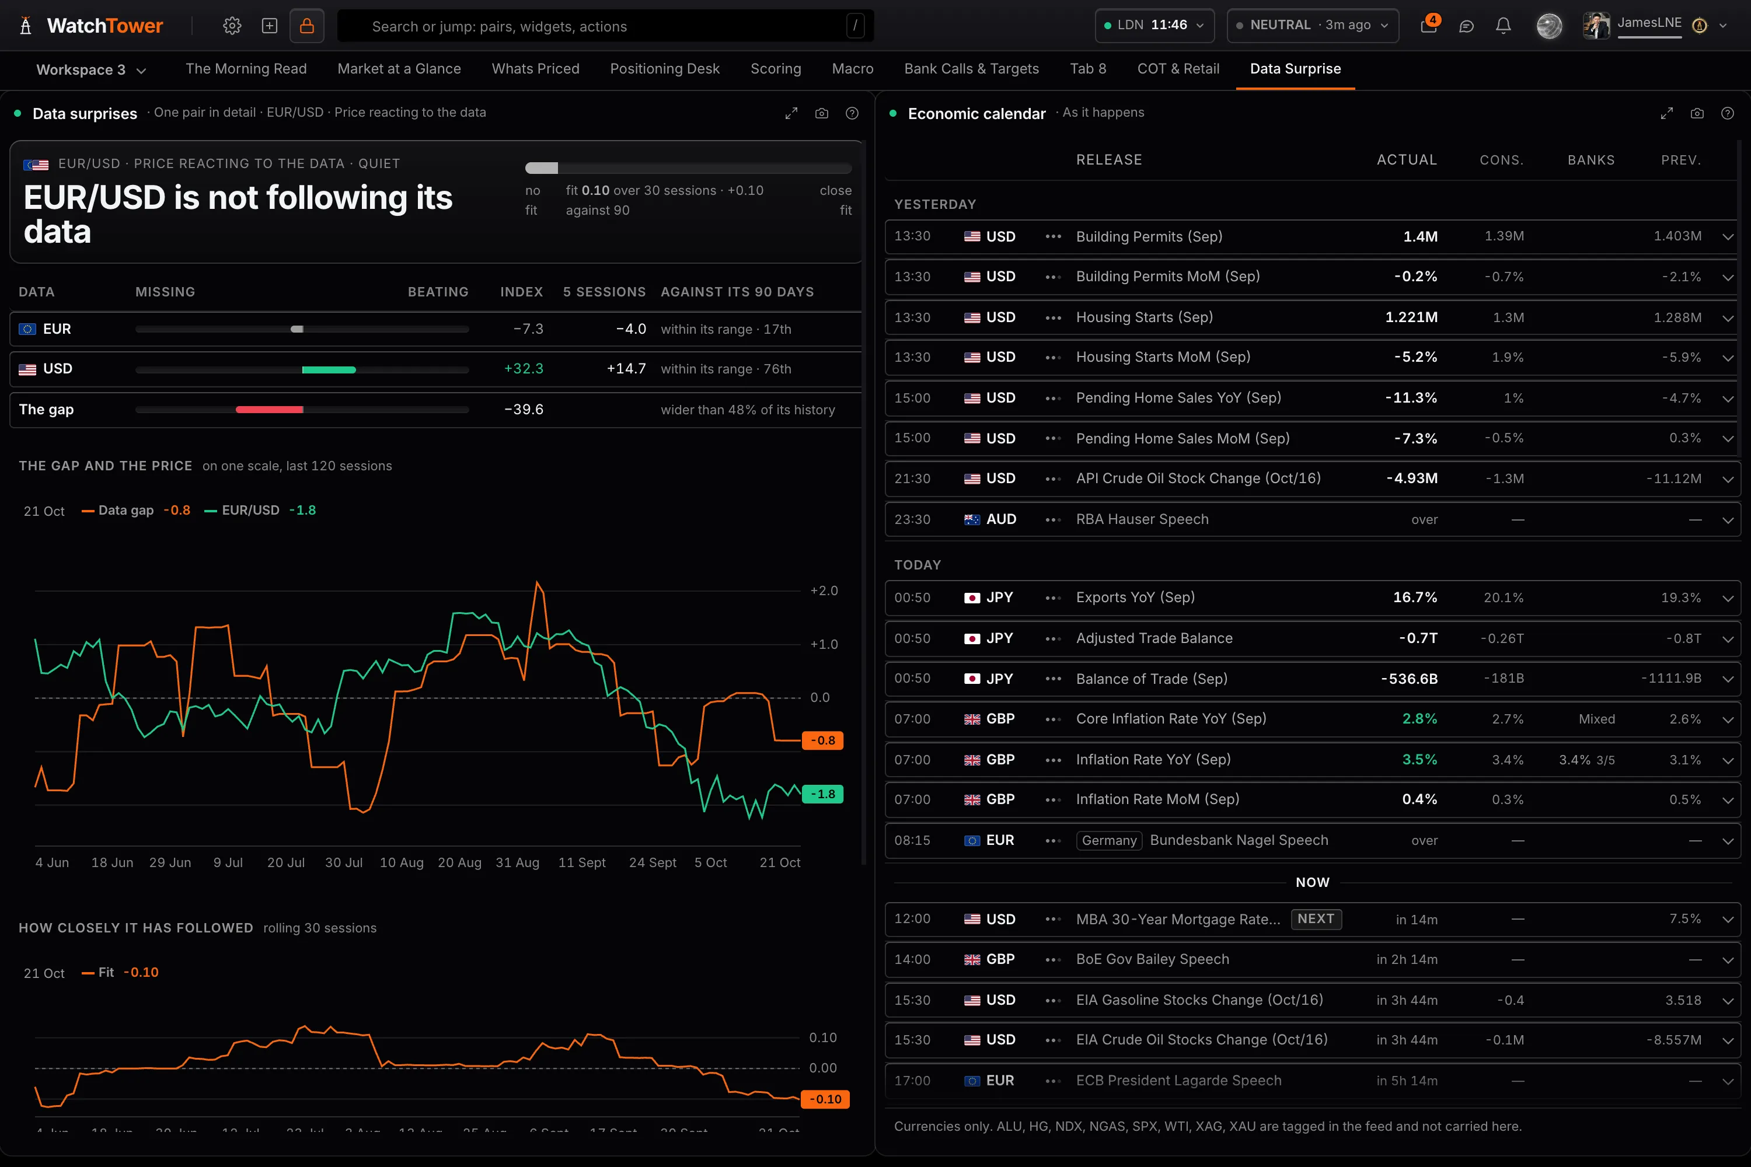Switch to Whats Priced tab
1751x1167 pixels.
(535, 69)
